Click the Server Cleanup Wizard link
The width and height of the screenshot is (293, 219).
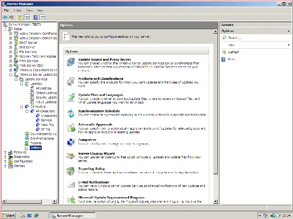point(97,153)
